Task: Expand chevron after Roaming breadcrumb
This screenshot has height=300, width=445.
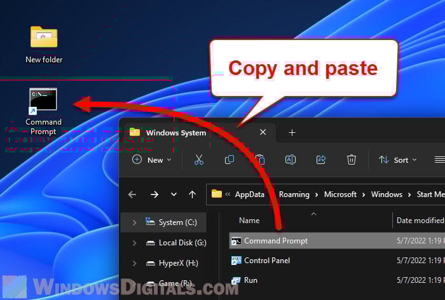Action: coord(317,194)
